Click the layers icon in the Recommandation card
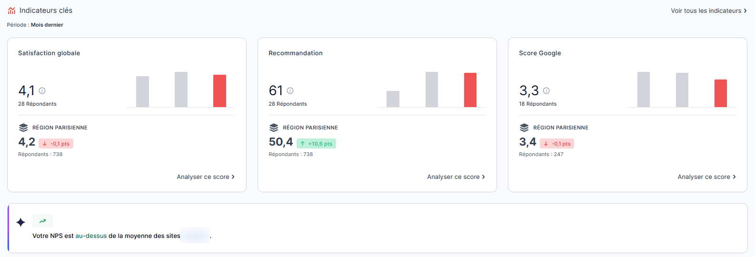The image size is (755, 257). 274,128
